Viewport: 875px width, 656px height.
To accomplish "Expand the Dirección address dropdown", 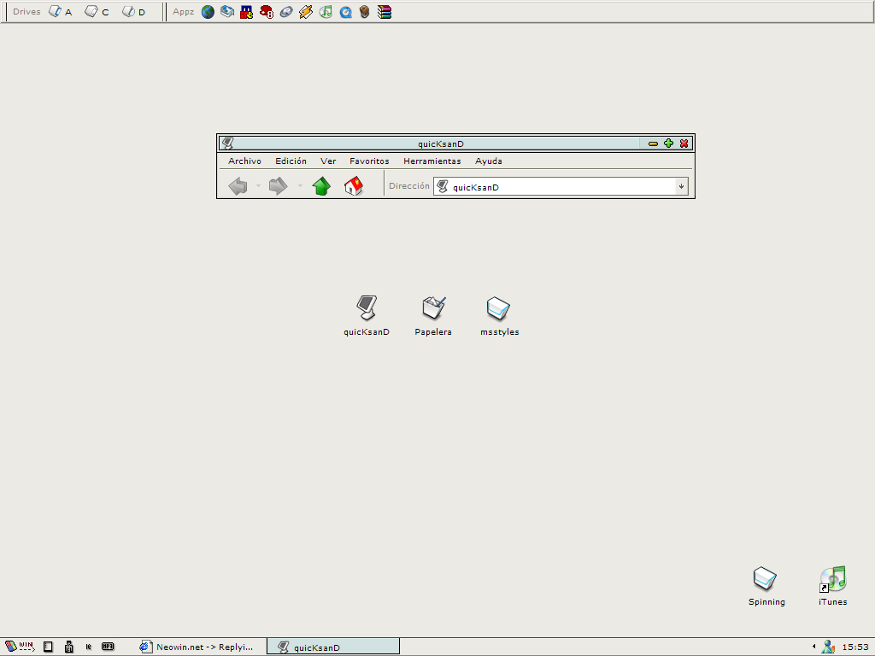I will pyautogui.click(x=681, y=186).
